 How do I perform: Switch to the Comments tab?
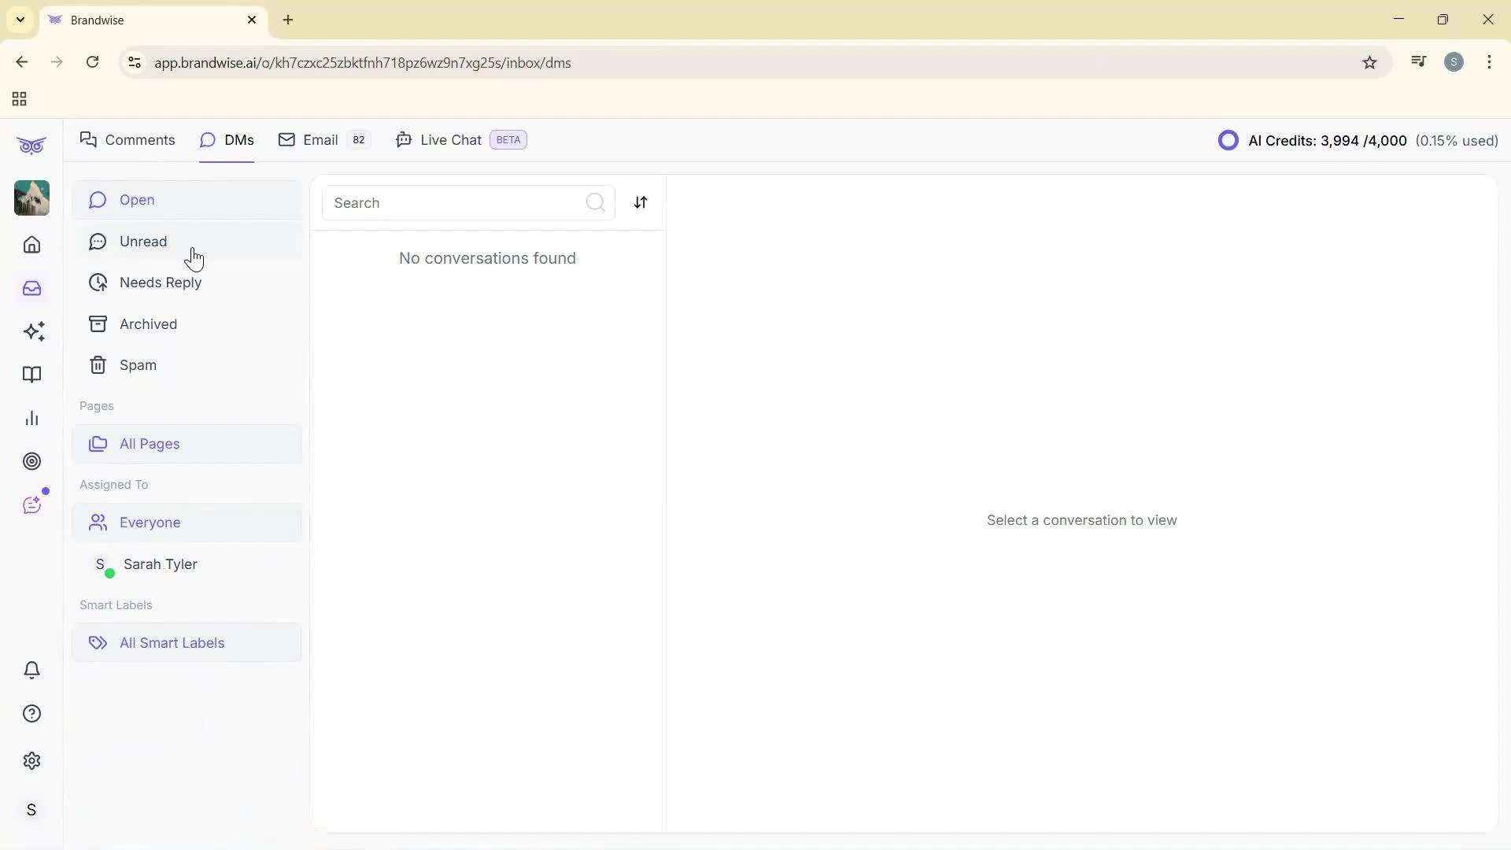point(127,139)
